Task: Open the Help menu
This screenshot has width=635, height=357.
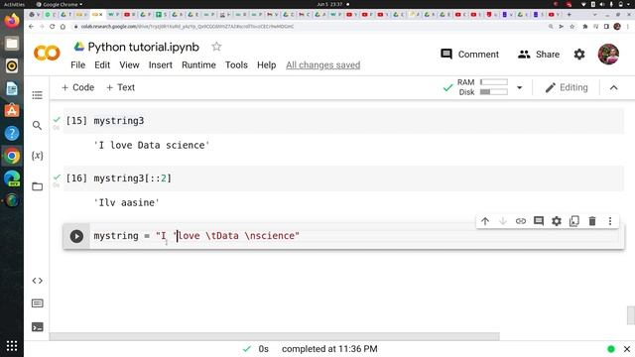Action: [267, 65]
